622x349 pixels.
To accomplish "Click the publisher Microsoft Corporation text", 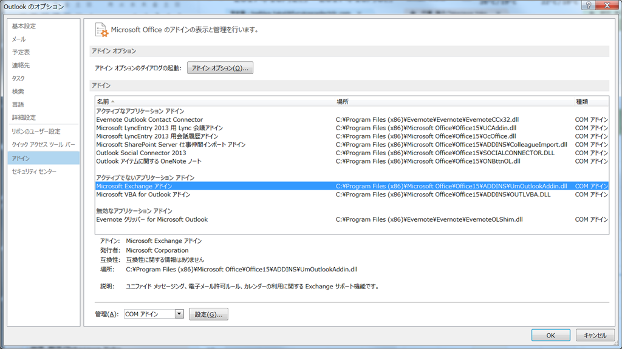I will (157, 250).
